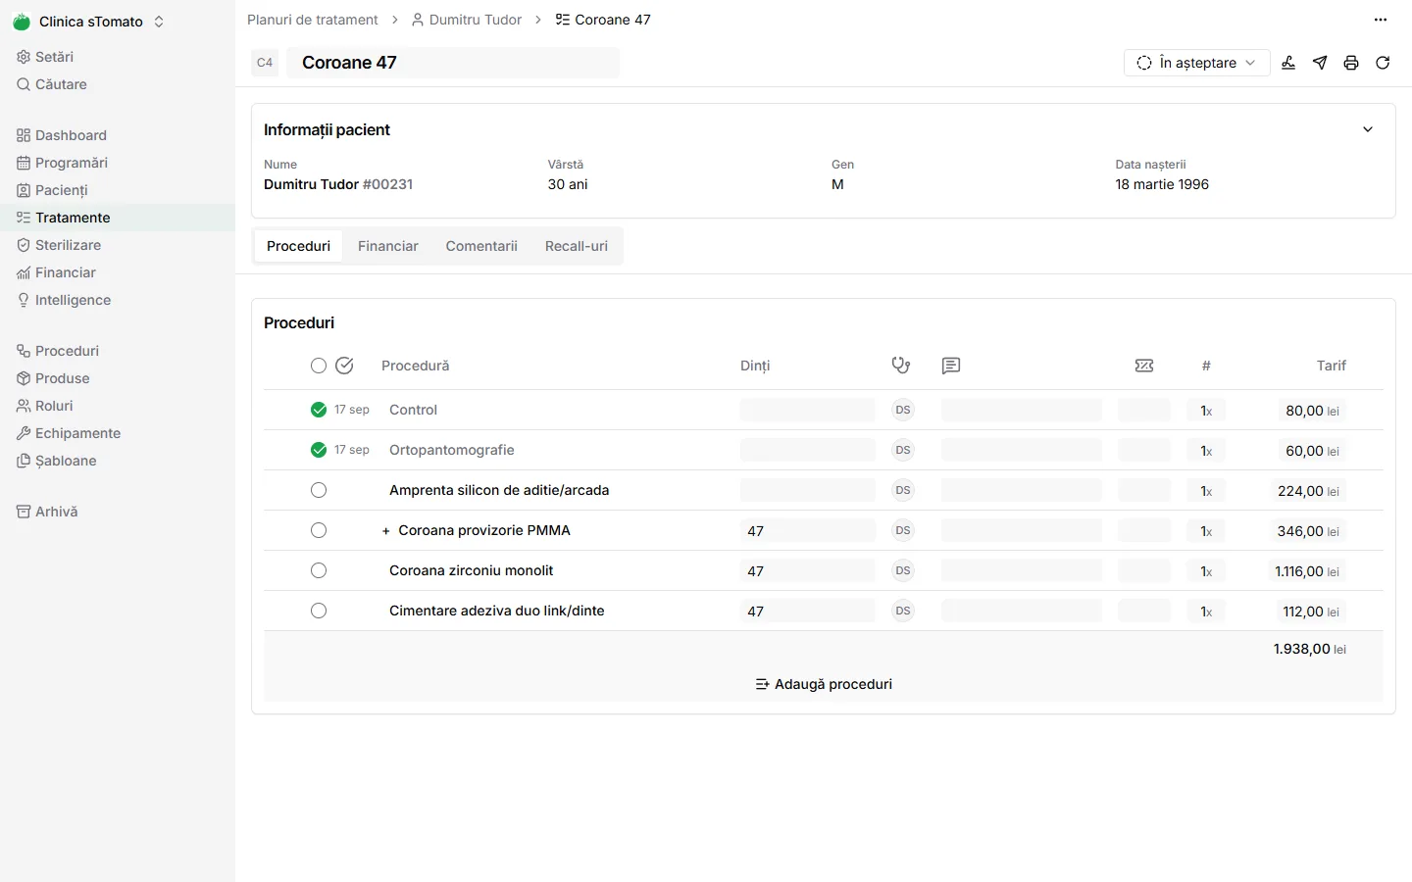Screen dimensions: 1412x882
Task: Open the Clinica sTomato clinic switcher
Action: point(88,22)
